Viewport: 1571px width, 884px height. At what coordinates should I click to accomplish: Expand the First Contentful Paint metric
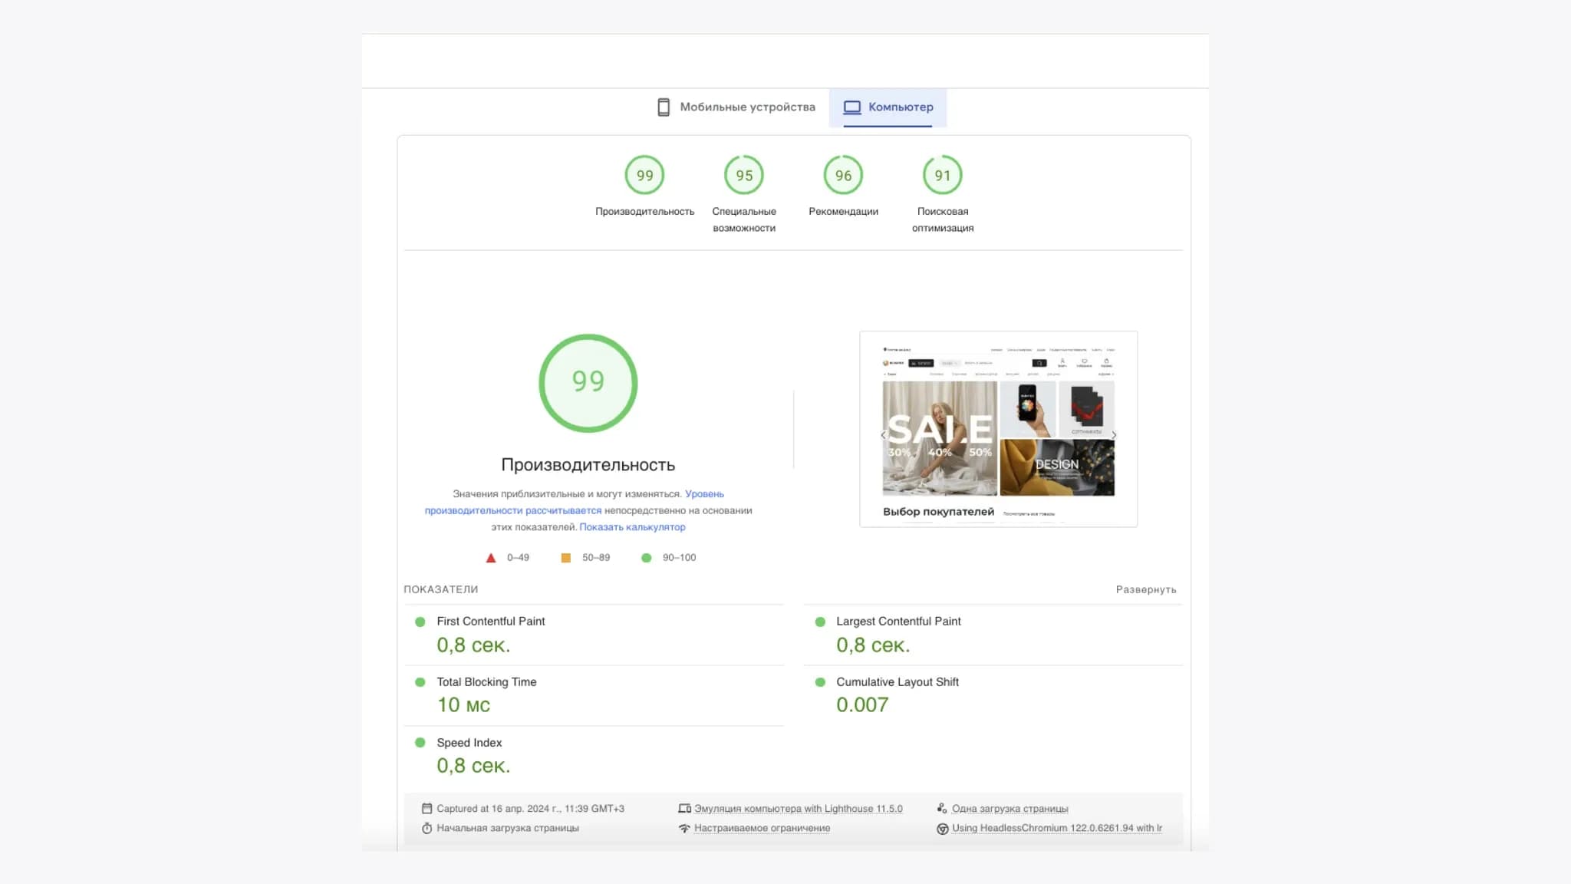[x=490, y=622]
